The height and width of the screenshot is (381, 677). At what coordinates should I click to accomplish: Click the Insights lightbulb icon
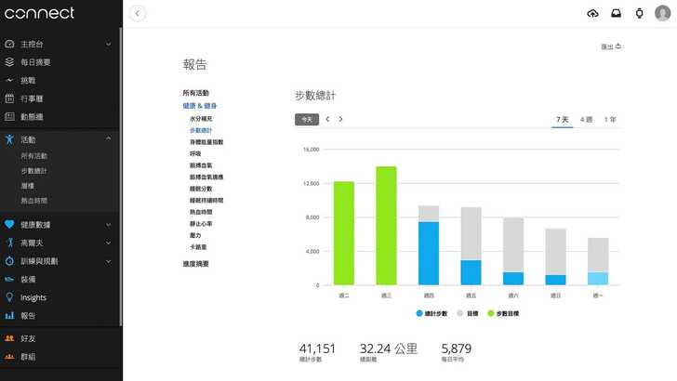(x=9, y=297)
